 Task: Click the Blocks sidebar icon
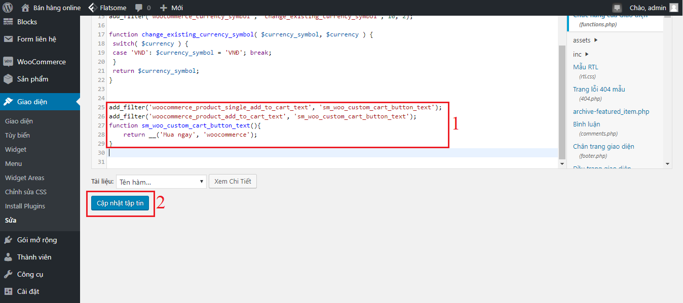tap(8, 22)
